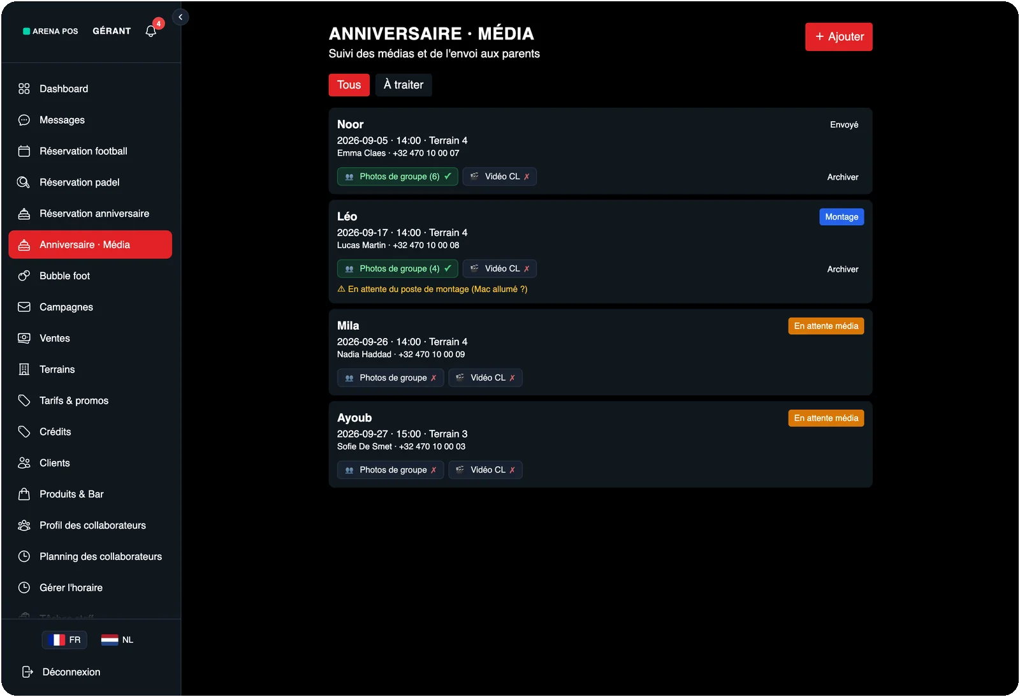
Task: Click the Déconnexion logout icon
Action: 27,672
